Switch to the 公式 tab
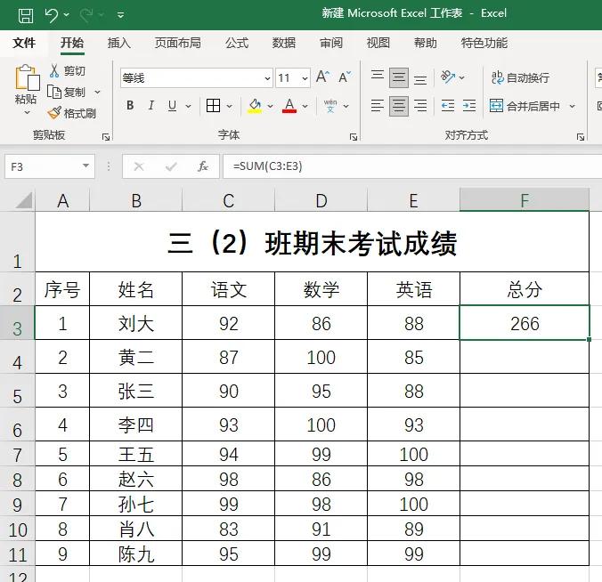602x582 pixels. (x=237, y=43)
